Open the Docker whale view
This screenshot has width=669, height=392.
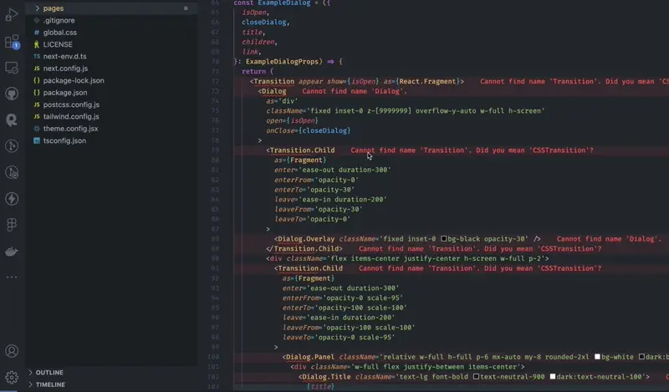(x=12, y=252)
